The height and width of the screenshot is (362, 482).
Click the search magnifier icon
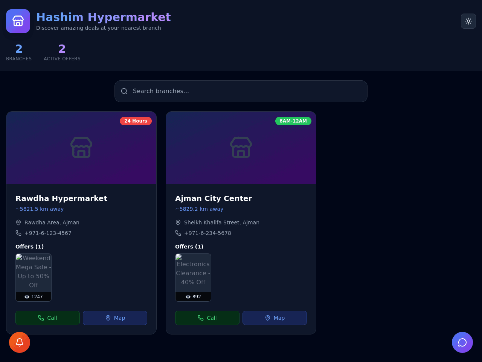[124, 91]
